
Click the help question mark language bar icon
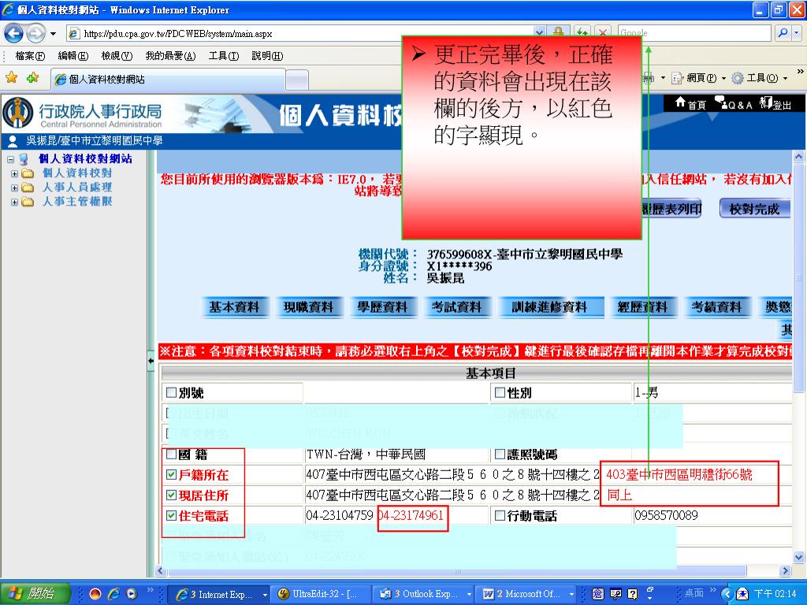tap(633, 594)
